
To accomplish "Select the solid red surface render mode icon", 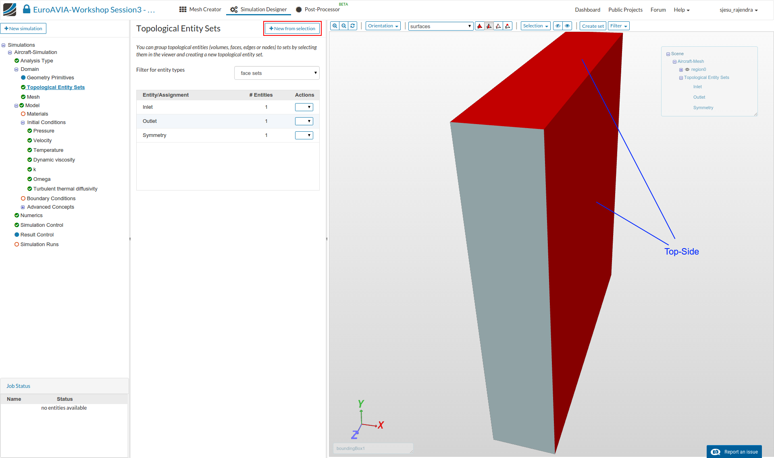I will pos(480,26).
